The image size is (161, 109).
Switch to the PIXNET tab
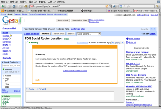(x=40, y=11)
